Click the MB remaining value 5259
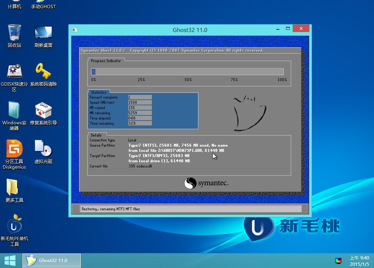The width and height of the screenshot is (374, 268). point(140,113)
